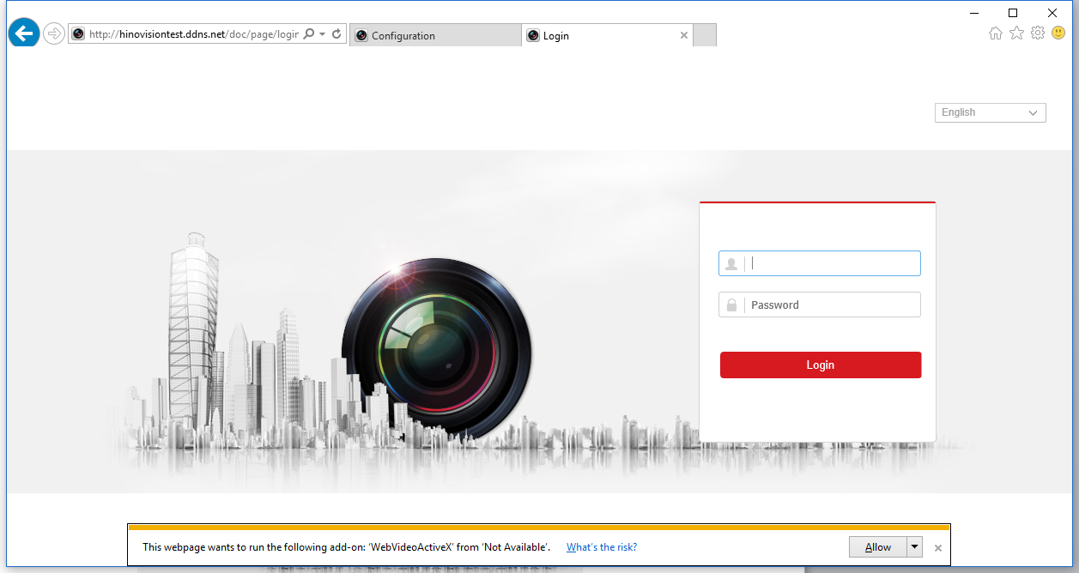Screen dimensions: 1079x573
Task: Expand the arrow next to Allow
Action: (915, 547)
